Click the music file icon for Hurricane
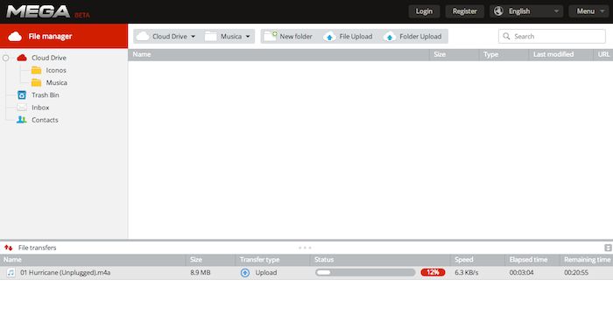The width and height of the screenshot is (613, 336). coord(11,272)
